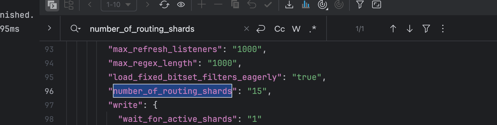Image resolution: width=497 pixels, height=125 pixels.
Task: Click the toolbar funnel filter icon
Action: [360, 5]
